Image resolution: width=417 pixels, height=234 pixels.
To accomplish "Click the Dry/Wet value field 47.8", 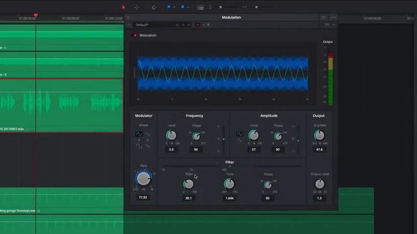I will pos(319,149).
